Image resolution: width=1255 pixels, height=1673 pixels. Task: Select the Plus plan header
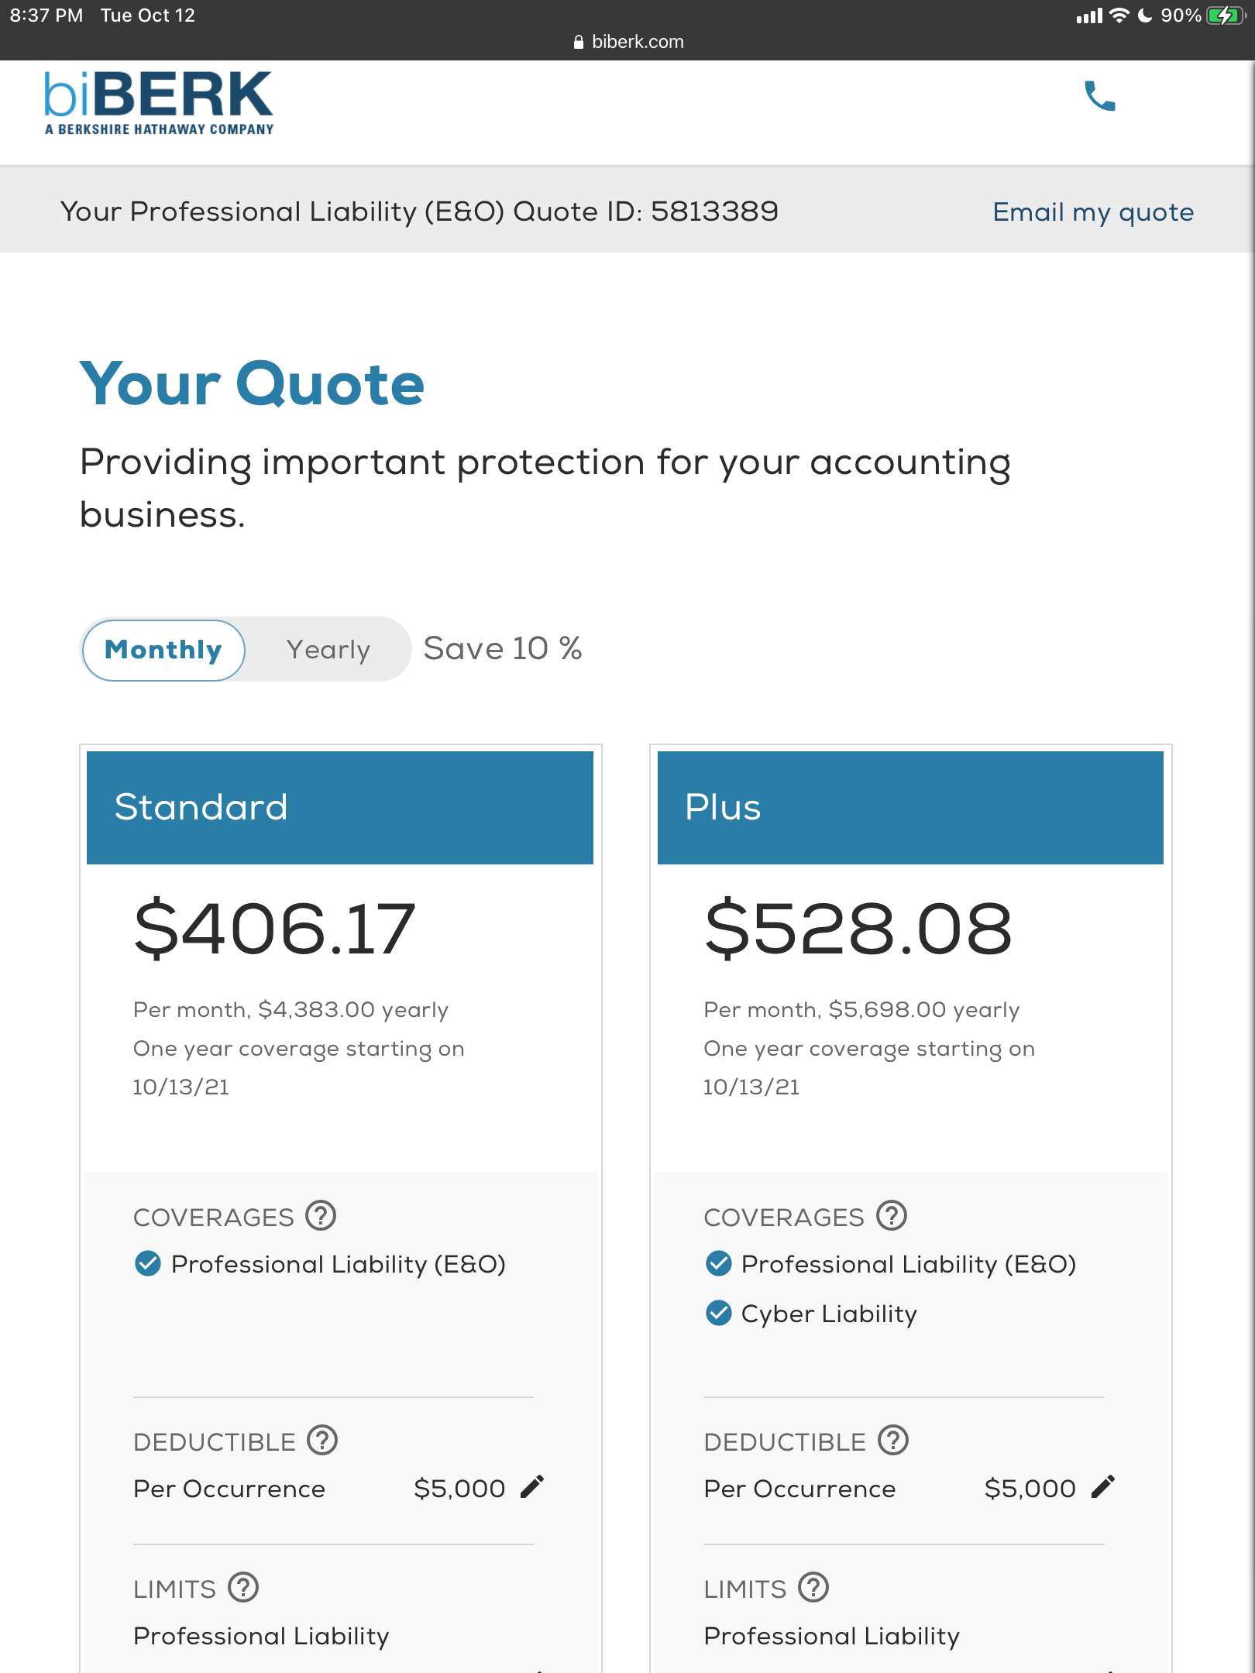click(x=910, y=807)
